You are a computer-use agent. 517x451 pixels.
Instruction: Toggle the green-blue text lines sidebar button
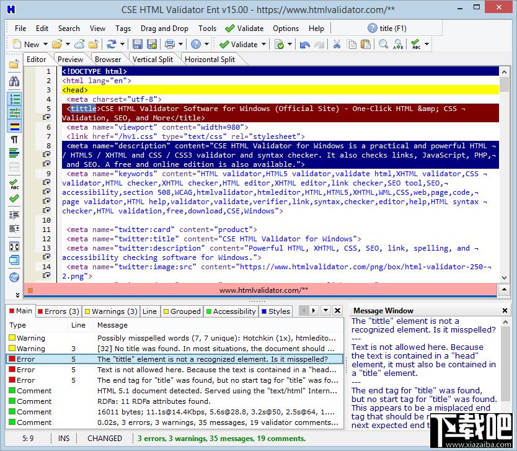pos(14,153)
